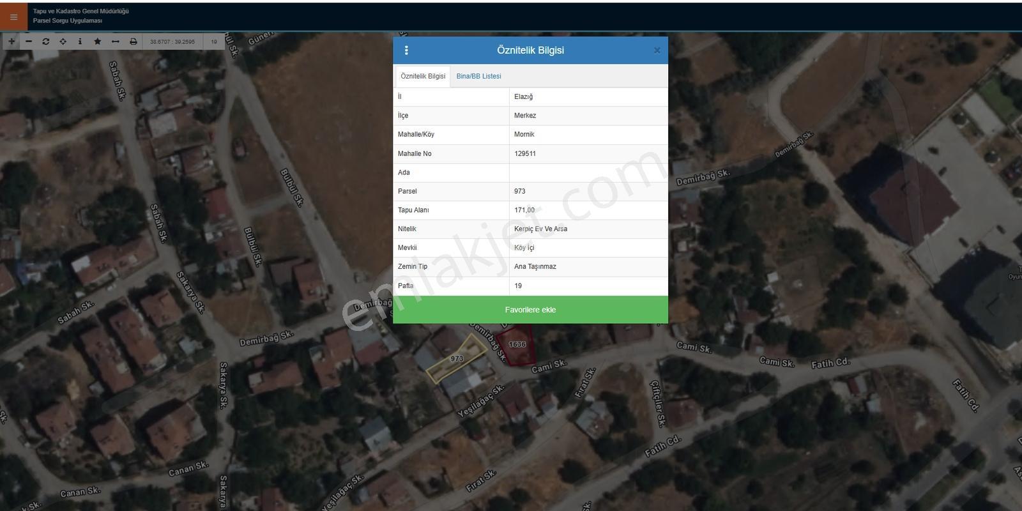Click the Pafta row label
This screenshot has height=511, width=1022.
(x=406, y=286)
